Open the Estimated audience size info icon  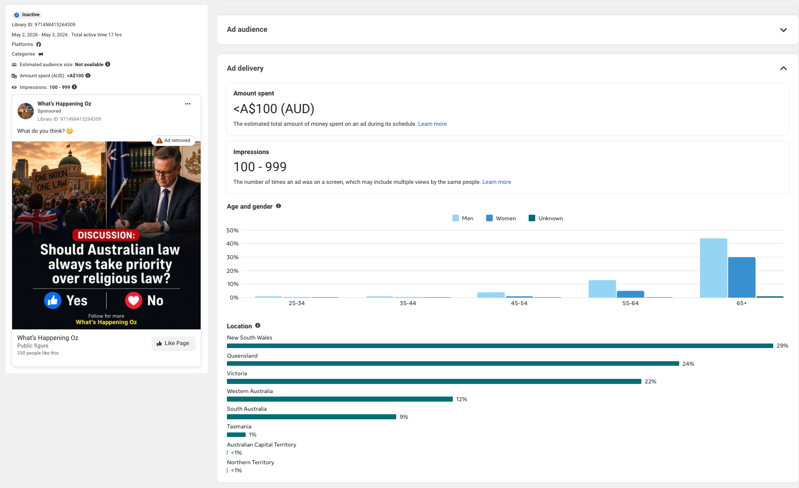[x=108, y=64]
